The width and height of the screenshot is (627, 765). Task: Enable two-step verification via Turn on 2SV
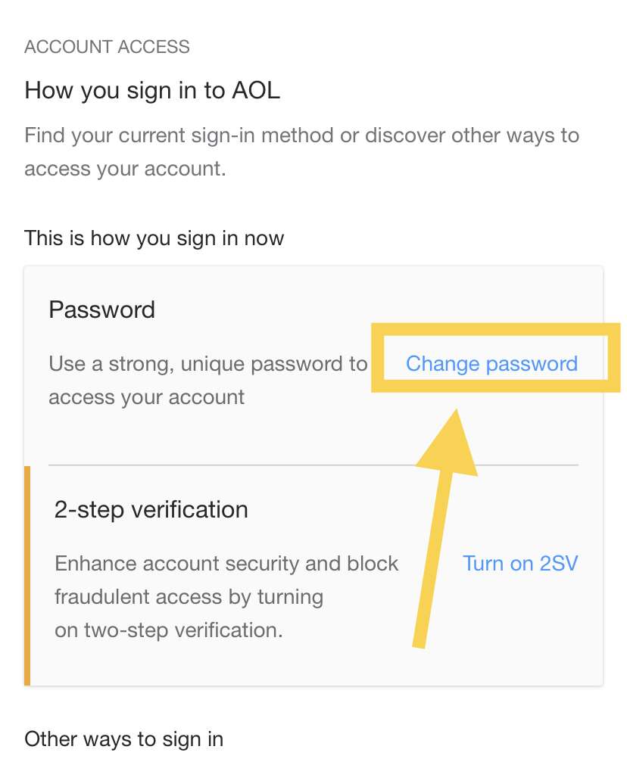click(520, 563)
